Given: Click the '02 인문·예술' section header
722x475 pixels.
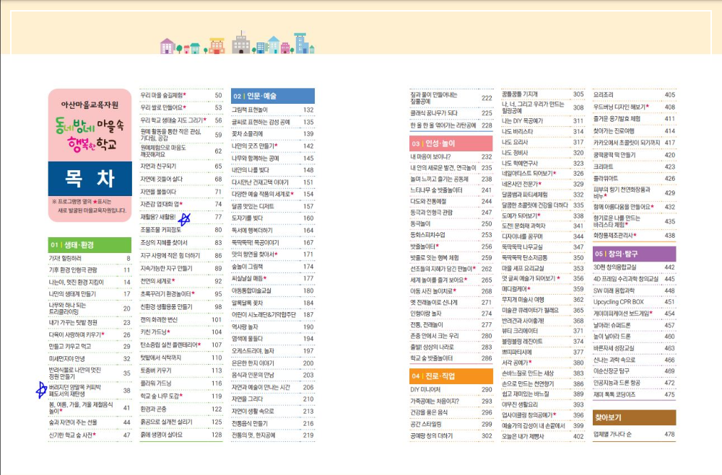Looking at the screenshot, I should 273,96.
